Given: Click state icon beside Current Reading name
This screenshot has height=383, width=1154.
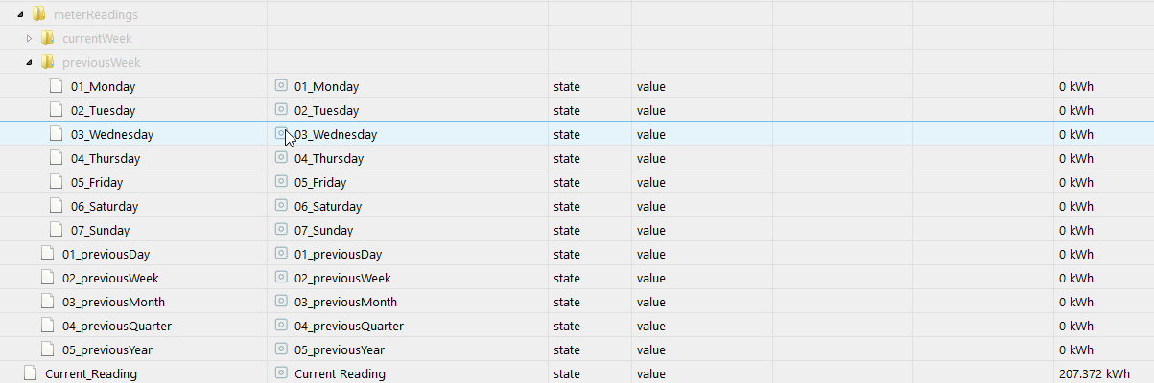Looking at the screenshot, I should pyautogui.click(x=281, y=373).
